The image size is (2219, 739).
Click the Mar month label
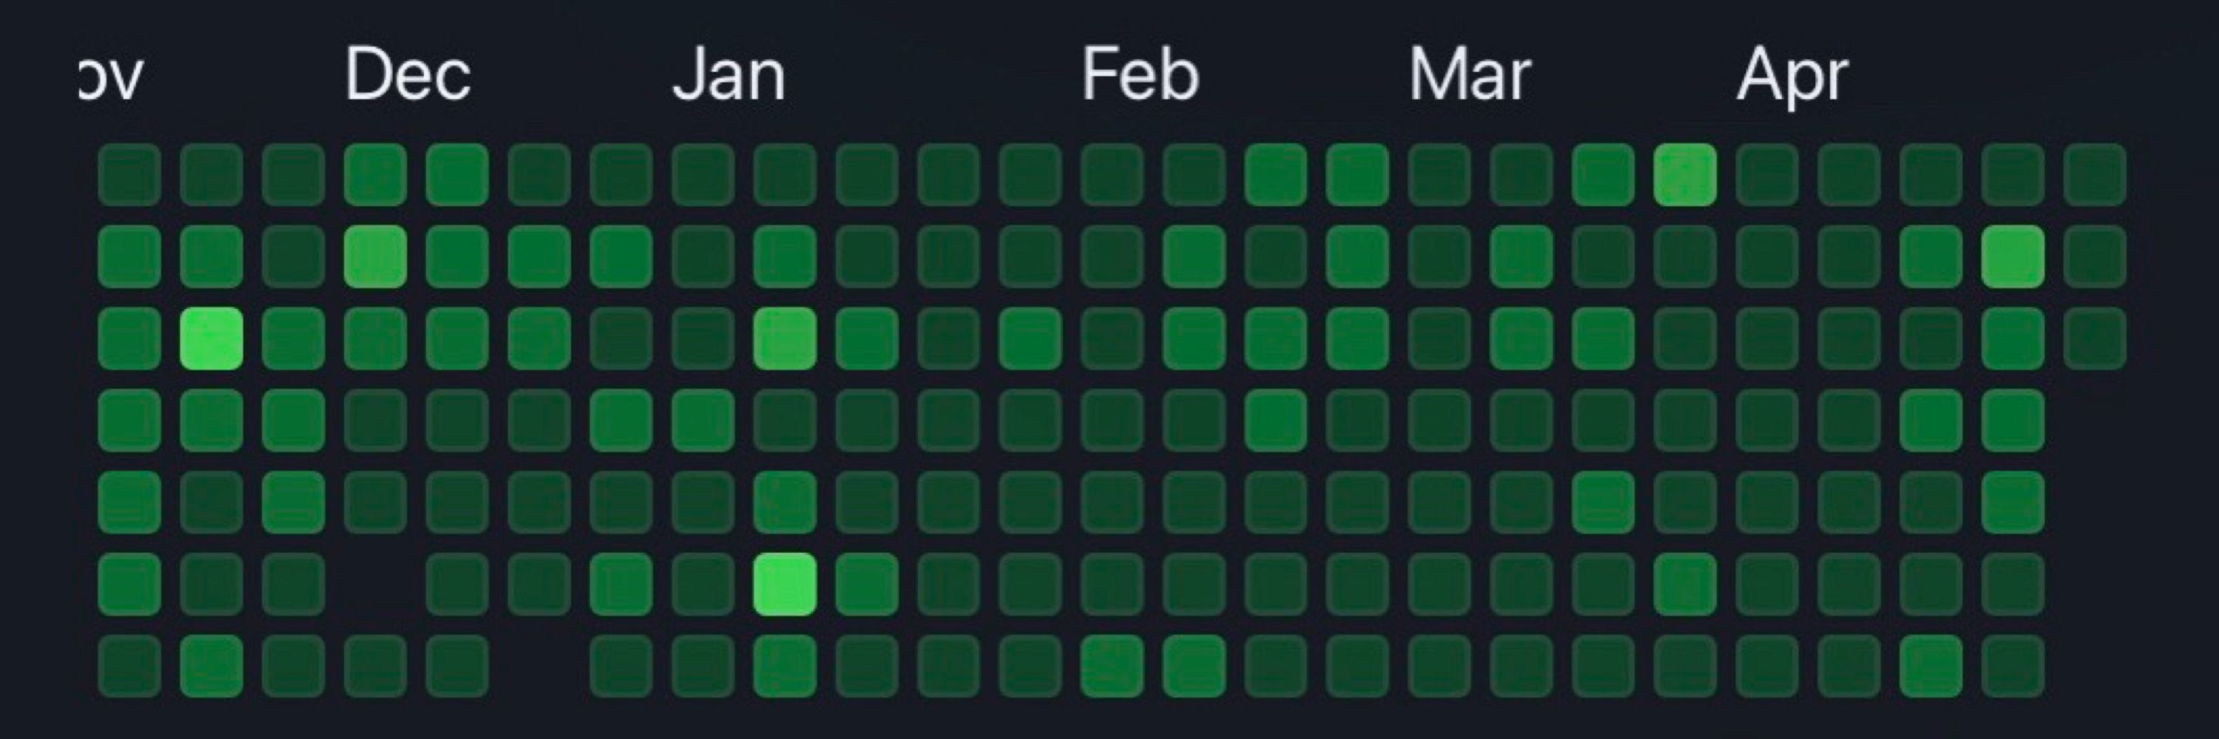1470,75
